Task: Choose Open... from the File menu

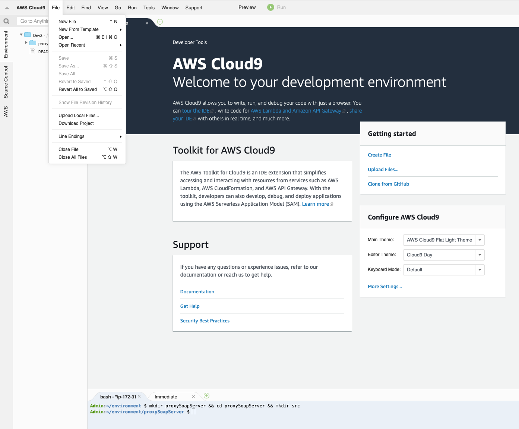Action: (87, 37)
